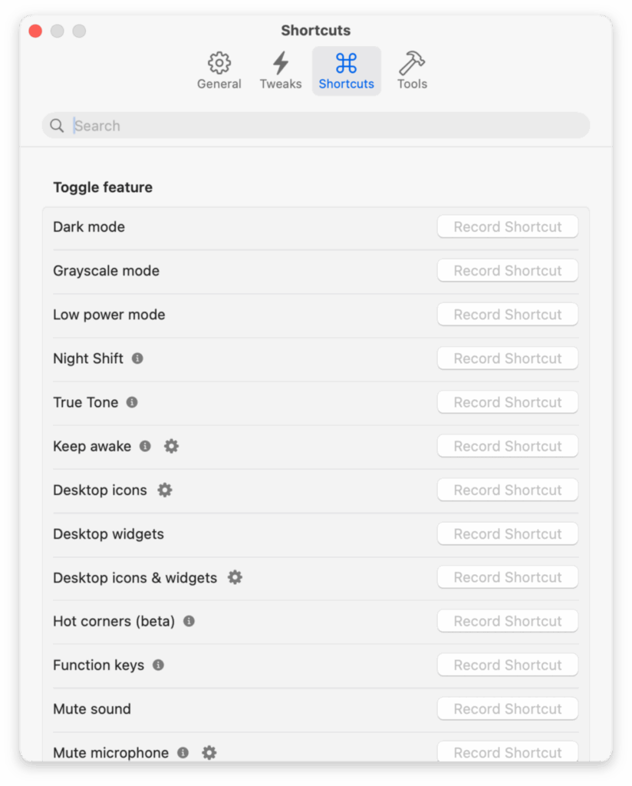Record a shortcut for Grayscale mode
Image resolution: width=632 pixels, height=786 pixels.
508,271
